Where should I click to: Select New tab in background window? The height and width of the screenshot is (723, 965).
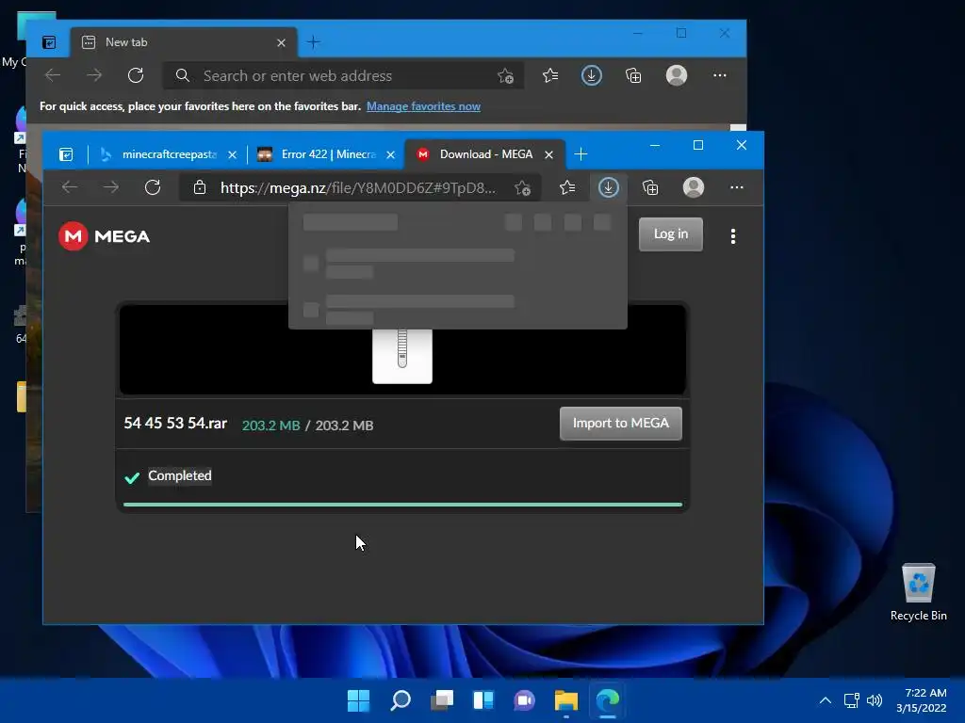[x=185, y=42]
